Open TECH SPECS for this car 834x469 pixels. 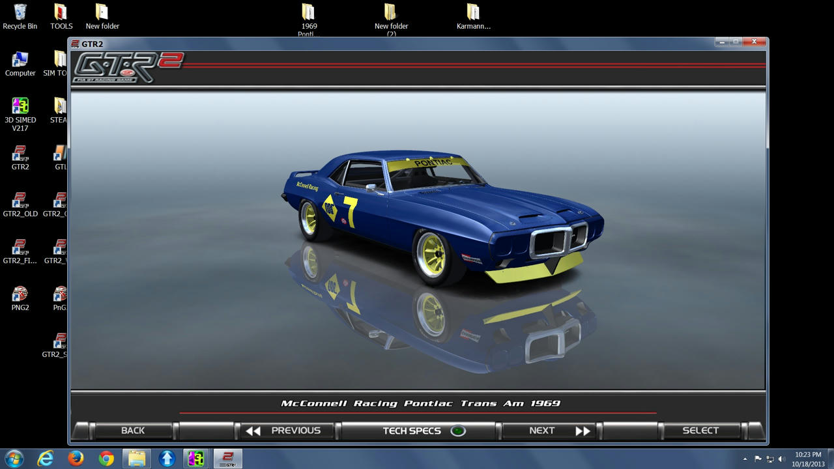pyautogui.click(x=418, y=431)
